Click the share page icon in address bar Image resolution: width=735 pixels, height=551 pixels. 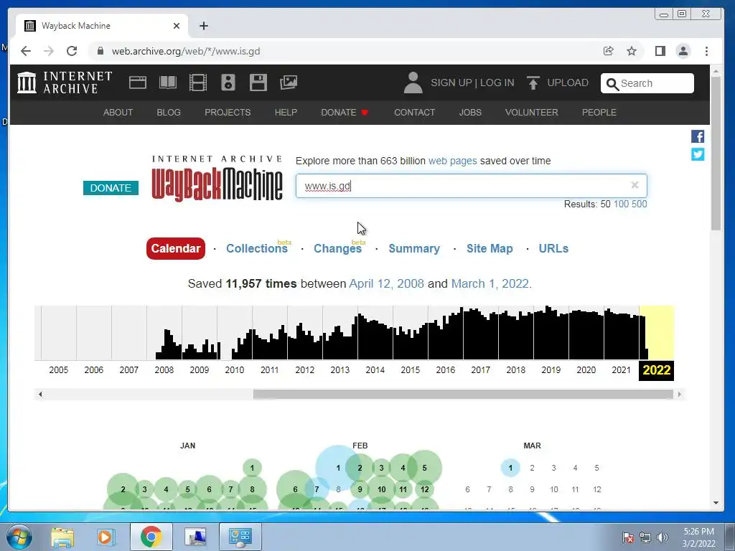(609, 51)
